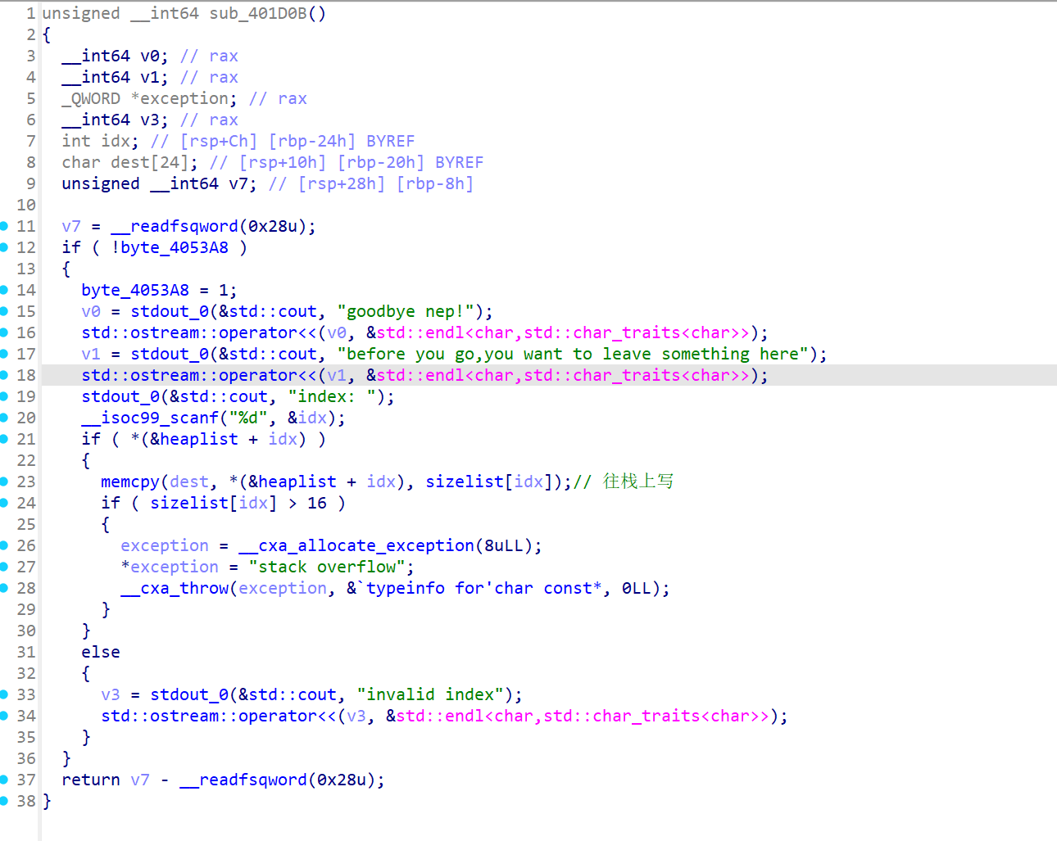Click sizelist in the line 24 condition
Screen dimensions: 1057x841
189,503
